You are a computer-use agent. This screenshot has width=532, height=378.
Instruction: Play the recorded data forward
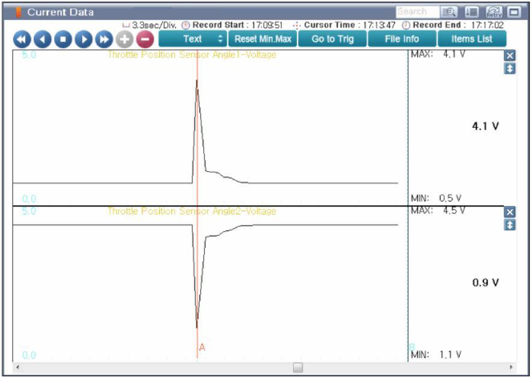84,40
